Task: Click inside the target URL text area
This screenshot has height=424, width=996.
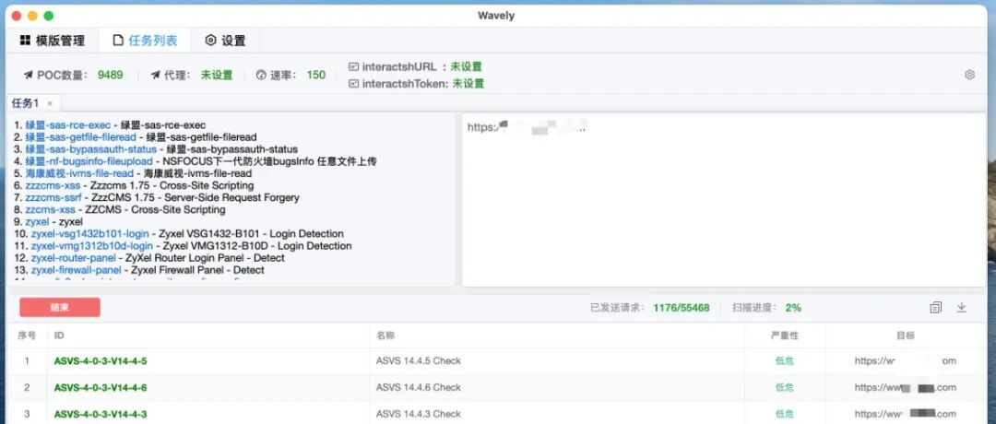Action: point(724,200)
